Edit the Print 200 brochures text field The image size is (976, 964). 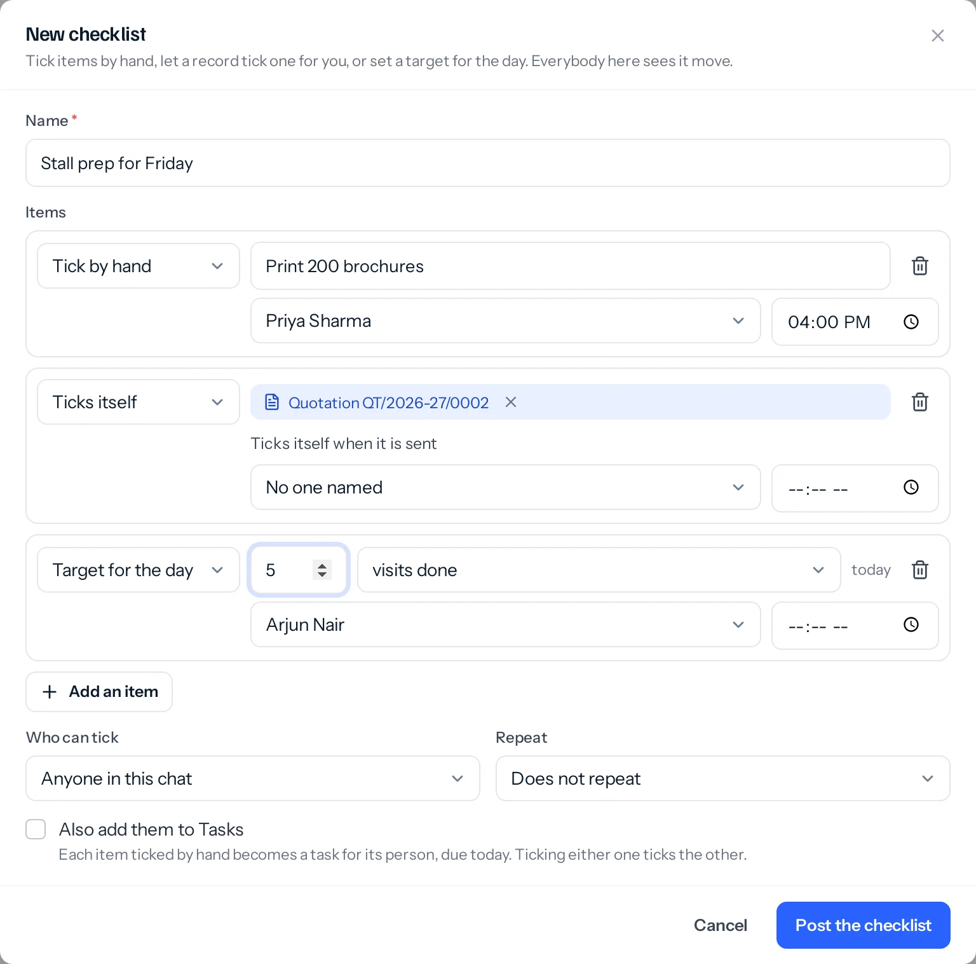coord(571,266)
